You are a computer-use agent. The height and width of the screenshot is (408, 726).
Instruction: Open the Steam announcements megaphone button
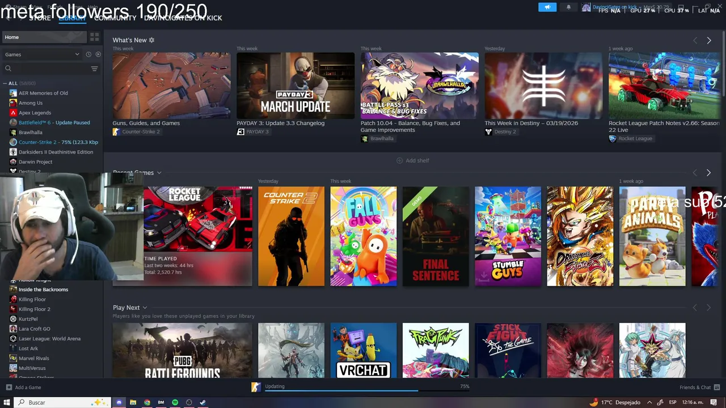point(547,7)
